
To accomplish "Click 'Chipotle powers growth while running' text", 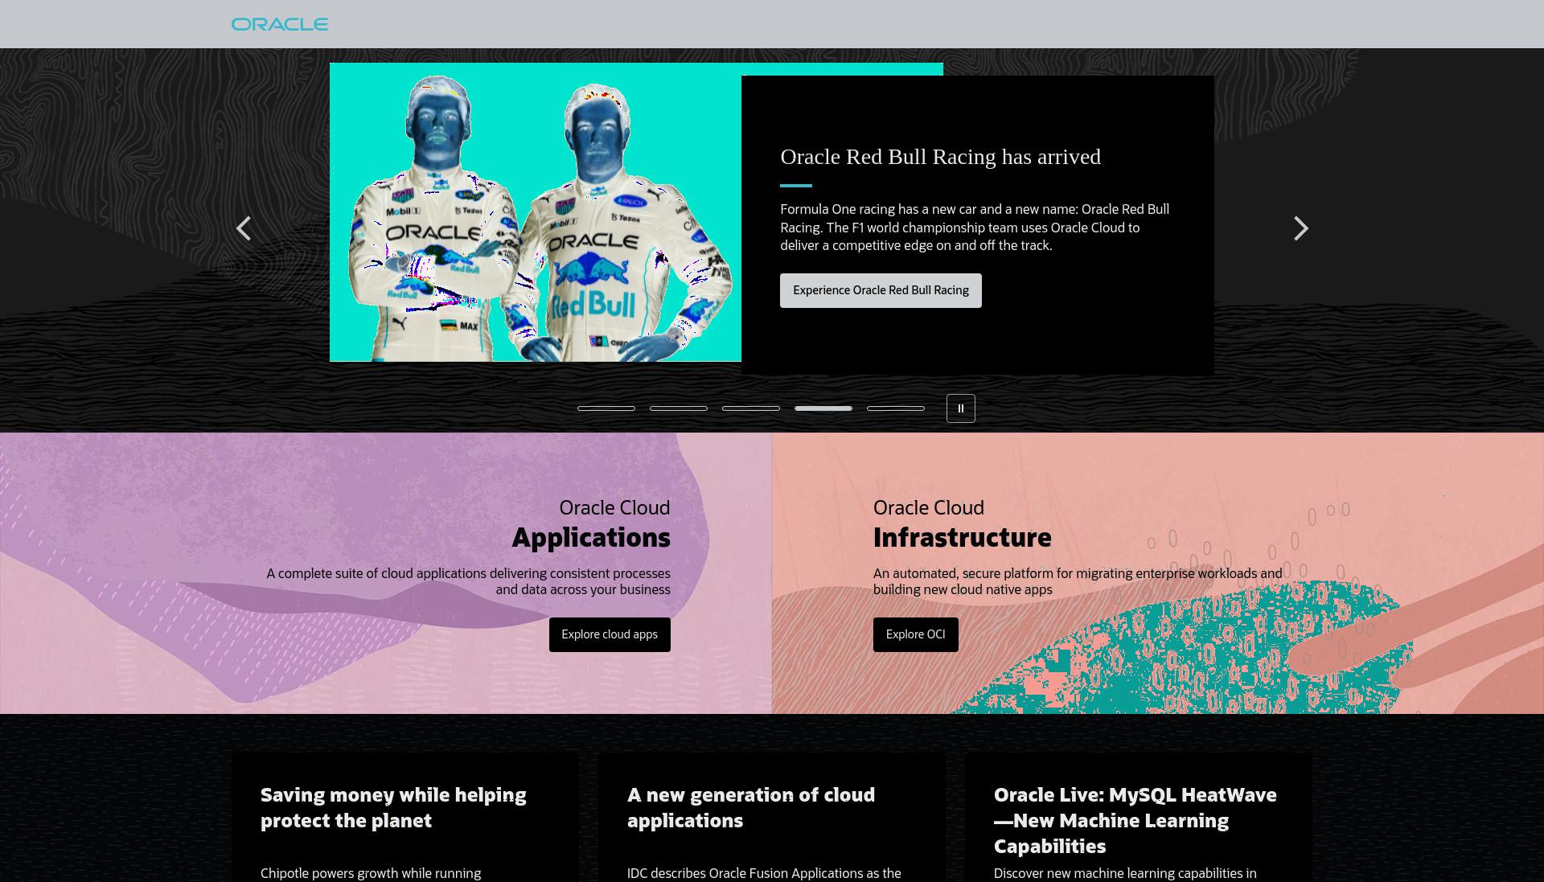I will 371,873.
